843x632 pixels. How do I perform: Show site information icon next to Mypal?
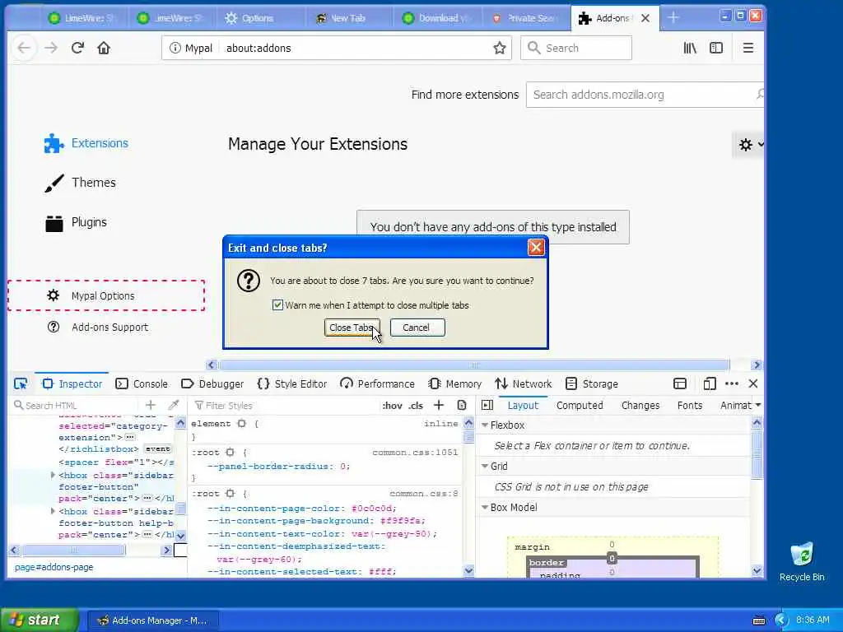175,48
